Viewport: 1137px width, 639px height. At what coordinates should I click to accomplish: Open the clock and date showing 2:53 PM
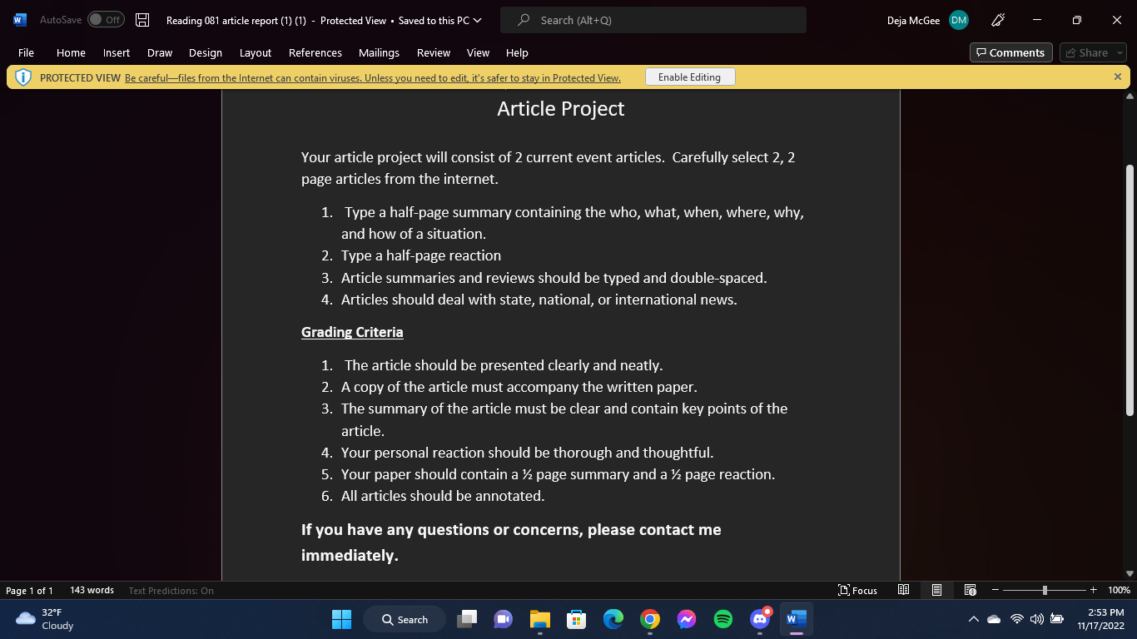point(1100,619)
